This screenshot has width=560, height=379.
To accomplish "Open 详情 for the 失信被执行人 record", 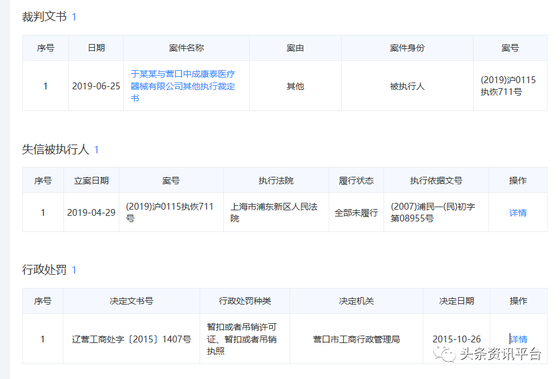I will click(518, 213).
